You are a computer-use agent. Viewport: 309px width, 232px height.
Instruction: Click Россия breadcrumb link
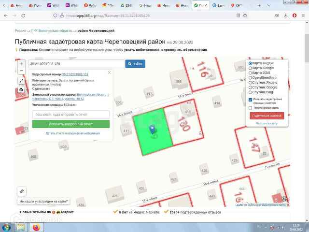(20, 31)
